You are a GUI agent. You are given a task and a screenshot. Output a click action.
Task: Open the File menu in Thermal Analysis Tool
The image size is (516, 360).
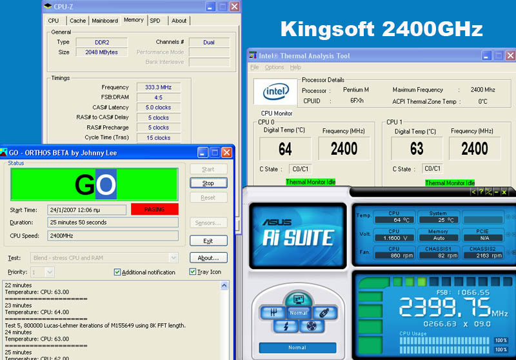click(254, 67)
